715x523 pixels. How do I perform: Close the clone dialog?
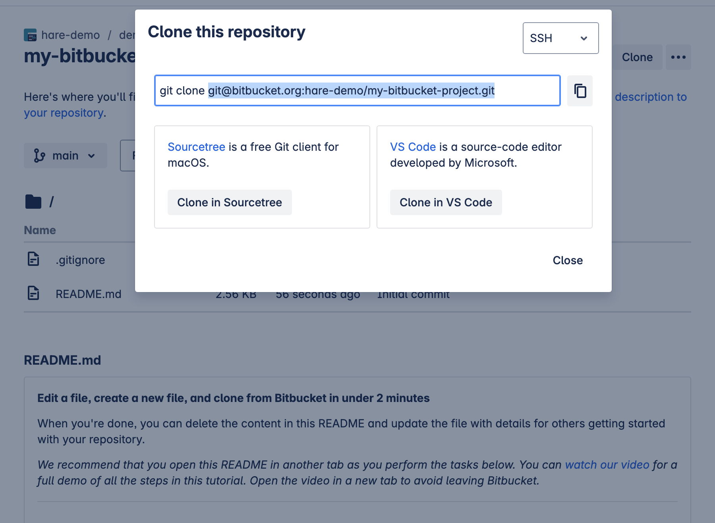[x=567, y=260]
